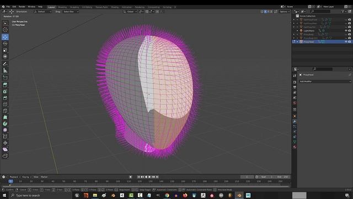Select the 3D Cursor tool
353x199 pixels.
coord(5,30)
